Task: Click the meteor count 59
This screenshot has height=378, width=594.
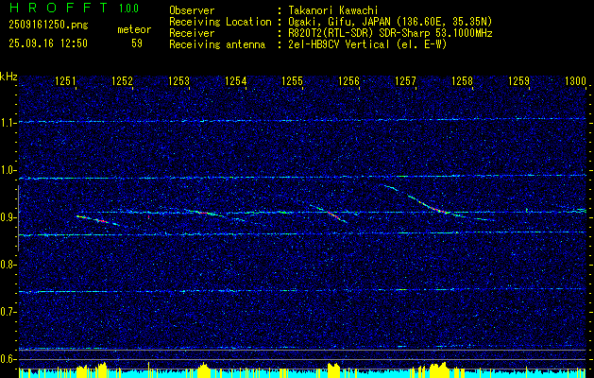Action: pyautogui.click(x=137, y=43)
